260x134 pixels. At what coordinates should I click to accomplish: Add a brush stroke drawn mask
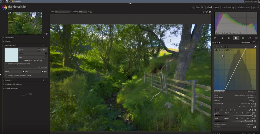240,107
